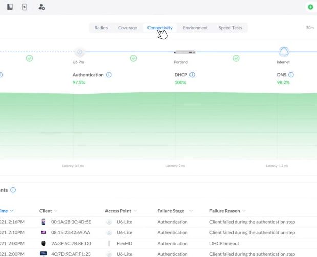Switch to the Radios tab
The height and width of the screenshot is (257, 317).
tap(101, 28)
